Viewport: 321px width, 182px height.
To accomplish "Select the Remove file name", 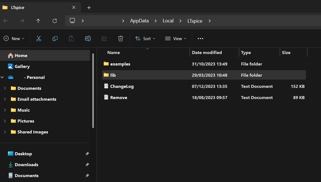I will pos(118,97).
